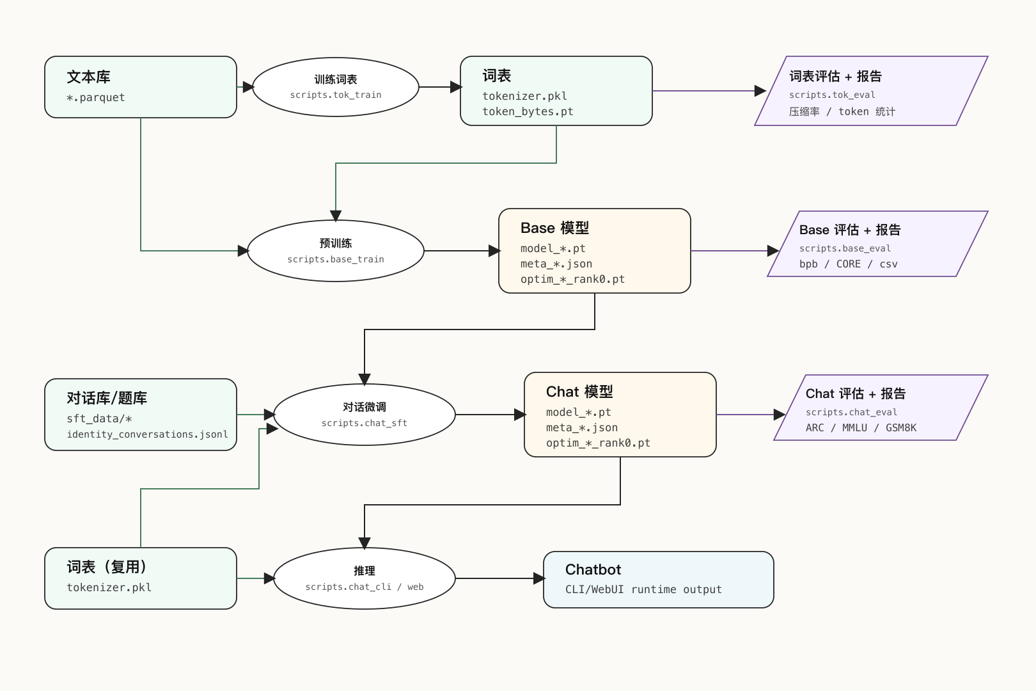The height and width of the screenshot is (691, 1036).
Task: Click the scripts.chat_cli / web label
Action: click(x=365, y=587)
